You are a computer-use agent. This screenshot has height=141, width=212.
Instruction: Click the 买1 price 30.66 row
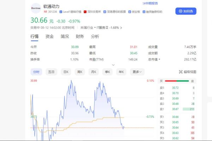[x=177, y=117]
